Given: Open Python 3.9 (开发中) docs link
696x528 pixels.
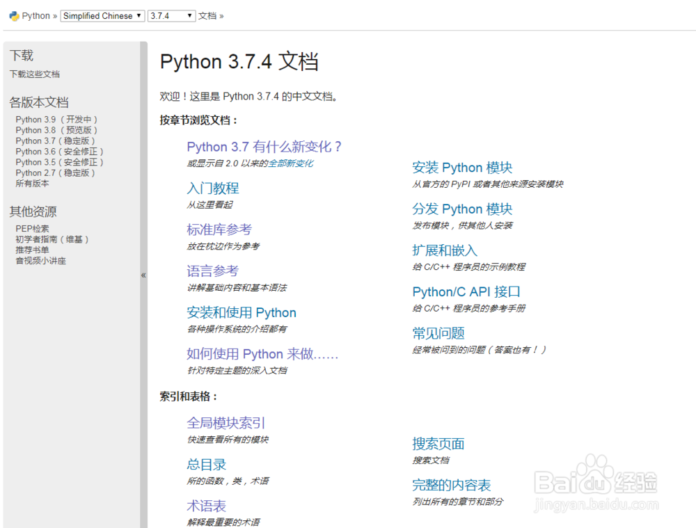Looking at the screenshot, I should pos(56,120).
